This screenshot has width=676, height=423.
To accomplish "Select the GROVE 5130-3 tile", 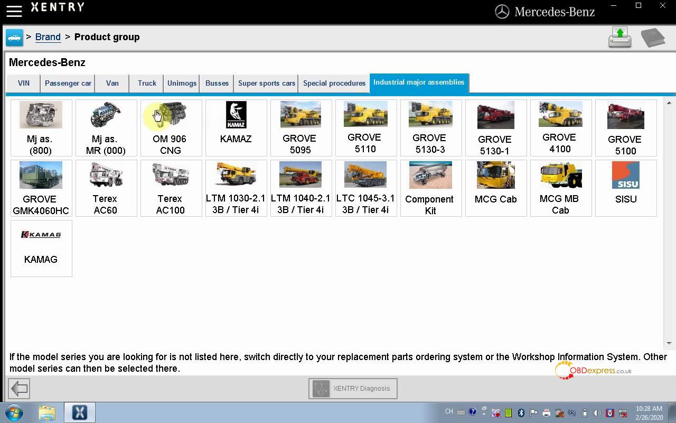I will (431, 128).
